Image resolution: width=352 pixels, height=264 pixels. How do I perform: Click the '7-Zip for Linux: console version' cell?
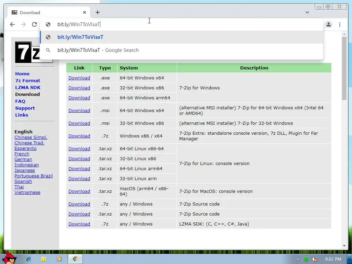[x=254, y=163]
